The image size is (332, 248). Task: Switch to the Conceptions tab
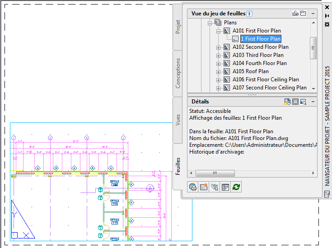click(x=178, y=73)
